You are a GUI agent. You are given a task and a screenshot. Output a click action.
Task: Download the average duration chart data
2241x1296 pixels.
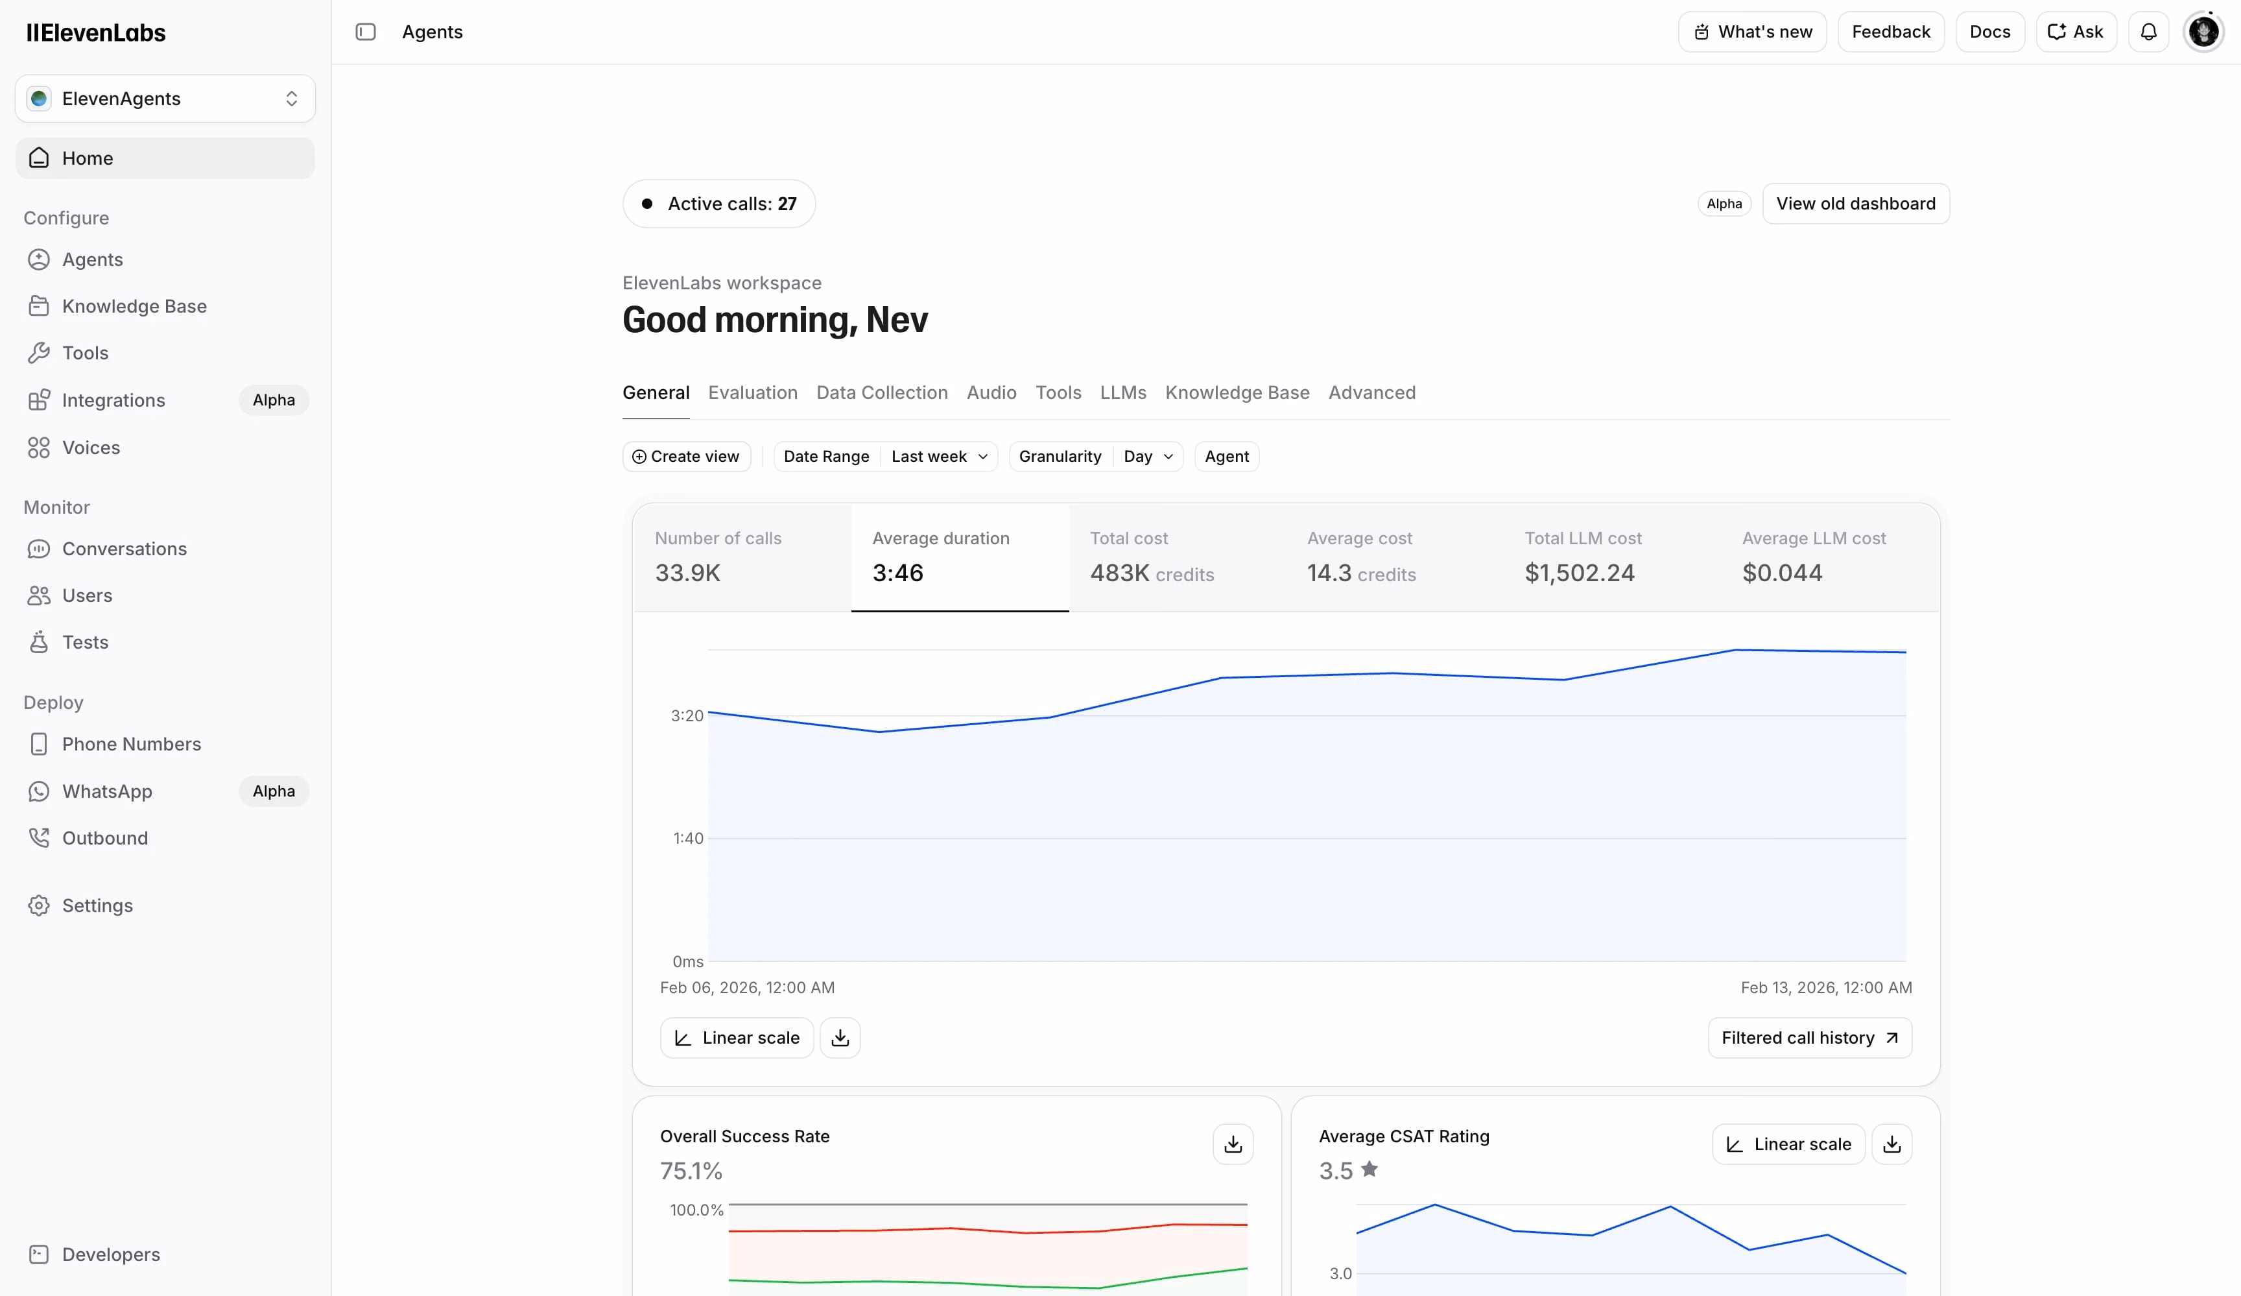tap(840, 1038)
